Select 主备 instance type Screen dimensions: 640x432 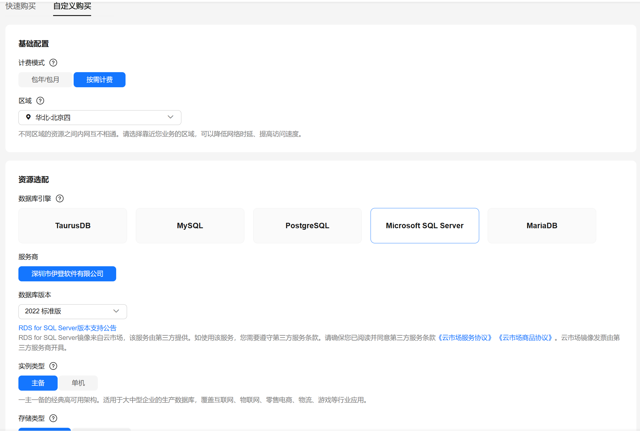pos(38,383)
